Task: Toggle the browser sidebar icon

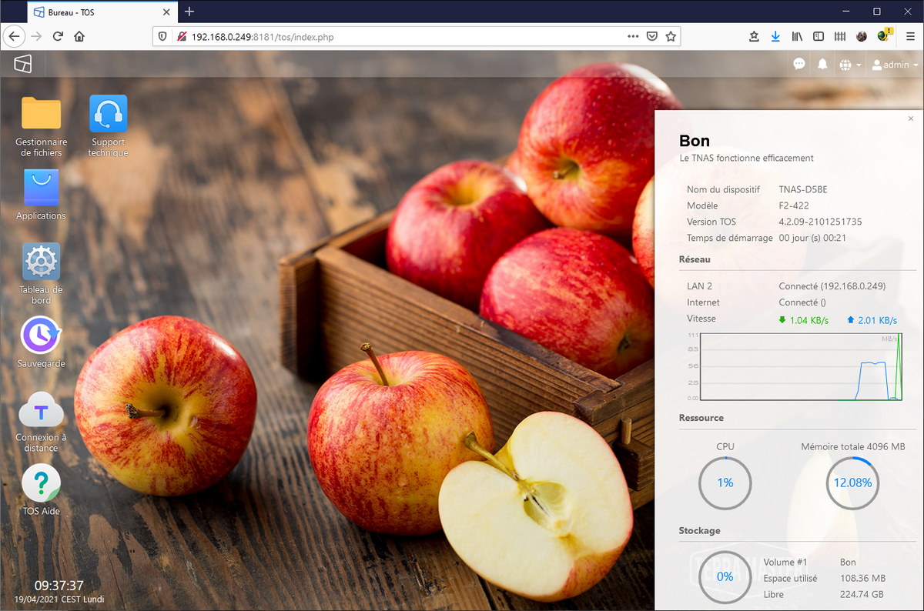Action: [819, 36]
